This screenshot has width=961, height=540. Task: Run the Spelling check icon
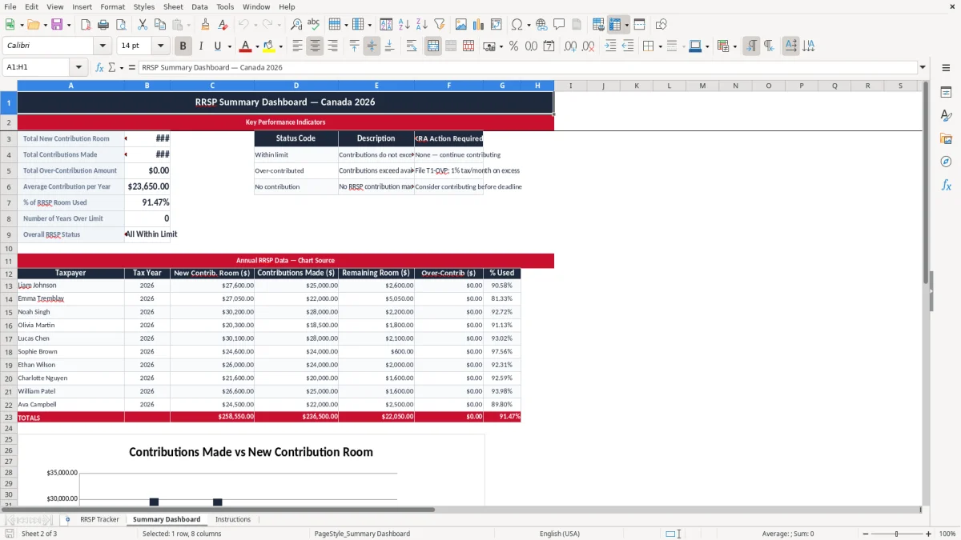tap(313, 25)
